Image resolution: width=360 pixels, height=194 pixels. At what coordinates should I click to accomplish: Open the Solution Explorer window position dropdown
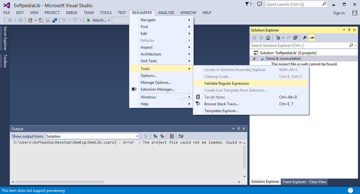click(x=344, y=30)
